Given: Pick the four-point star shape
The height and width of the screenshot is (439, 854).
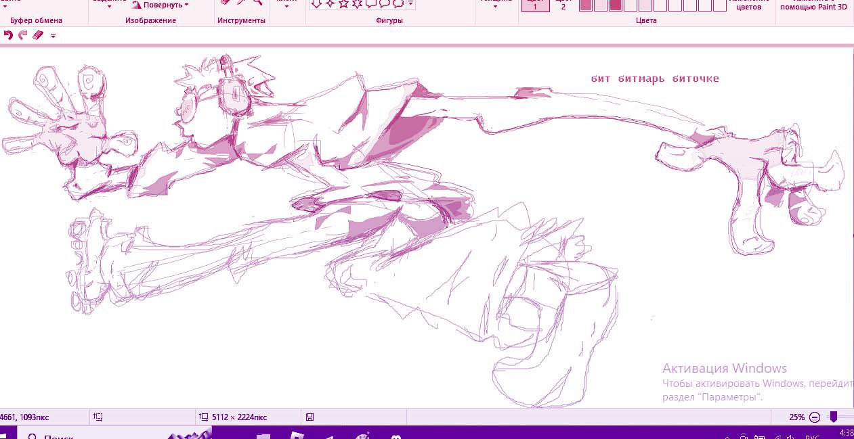Looking at the screenshot, I should click(x=330, y=3).
